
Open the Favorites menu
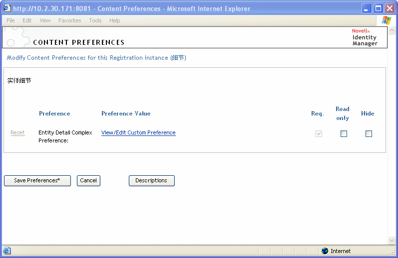click(70, 20)
